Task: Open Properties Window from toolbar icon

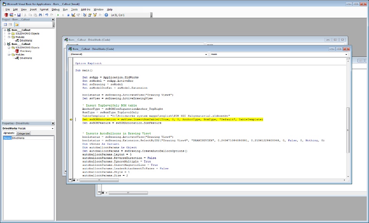Action: pos(90,15)
